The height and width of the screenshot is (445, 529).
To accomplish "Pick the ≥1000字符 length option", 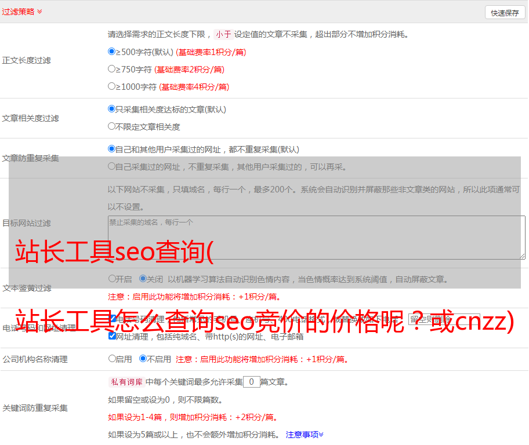I will point(112,86).
